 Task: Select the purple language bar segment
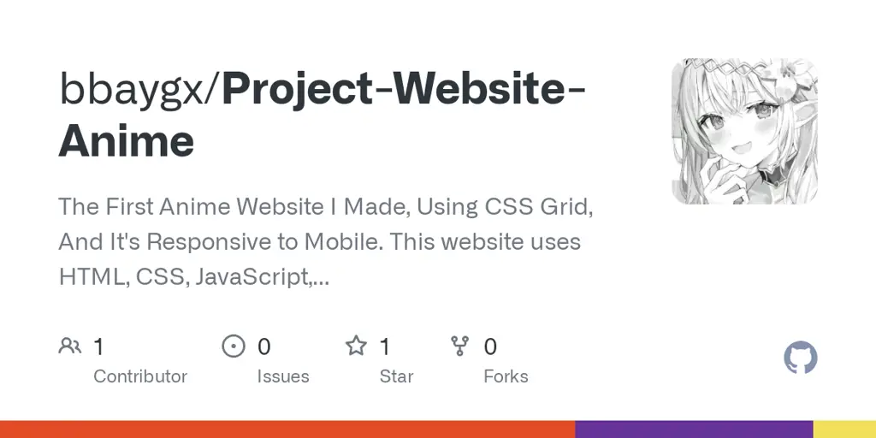(x=694, y=429)
